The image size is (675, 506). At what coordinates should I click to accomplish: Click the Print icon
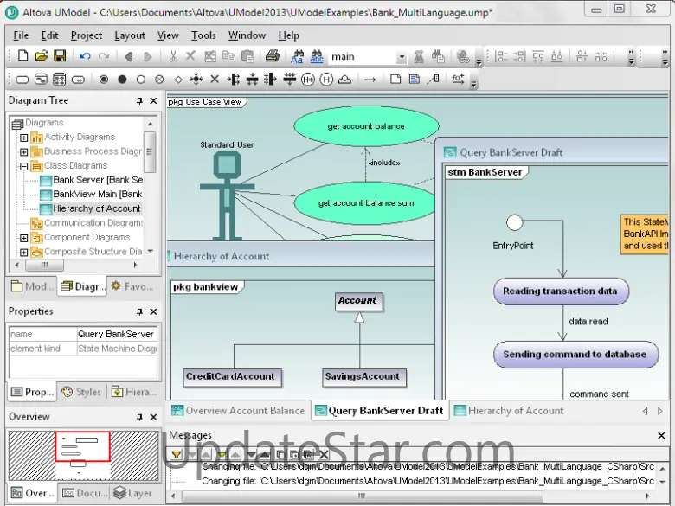coord(272,56)
